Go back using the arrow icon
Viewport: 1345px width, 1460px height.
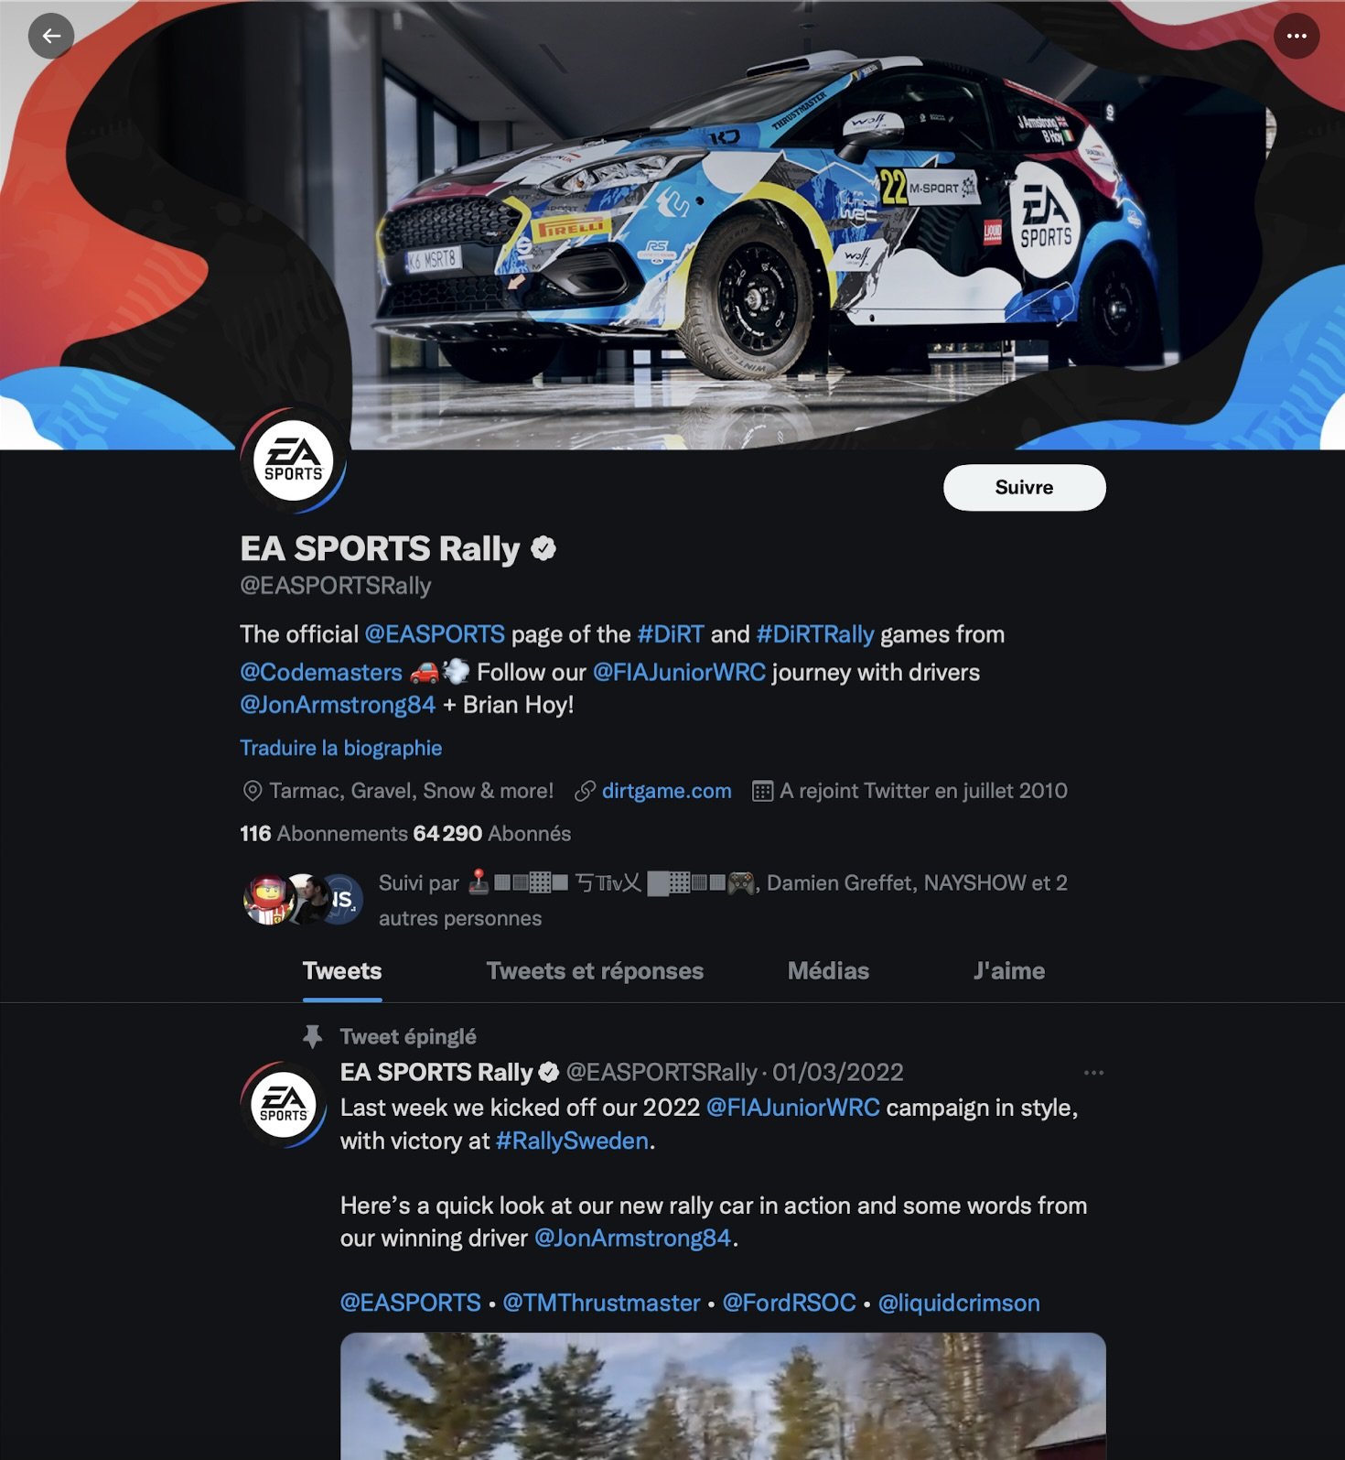click(51, 37)
